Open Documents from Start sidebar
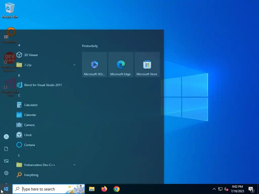Viewport: 259px width, 194px height. [6, 149]
